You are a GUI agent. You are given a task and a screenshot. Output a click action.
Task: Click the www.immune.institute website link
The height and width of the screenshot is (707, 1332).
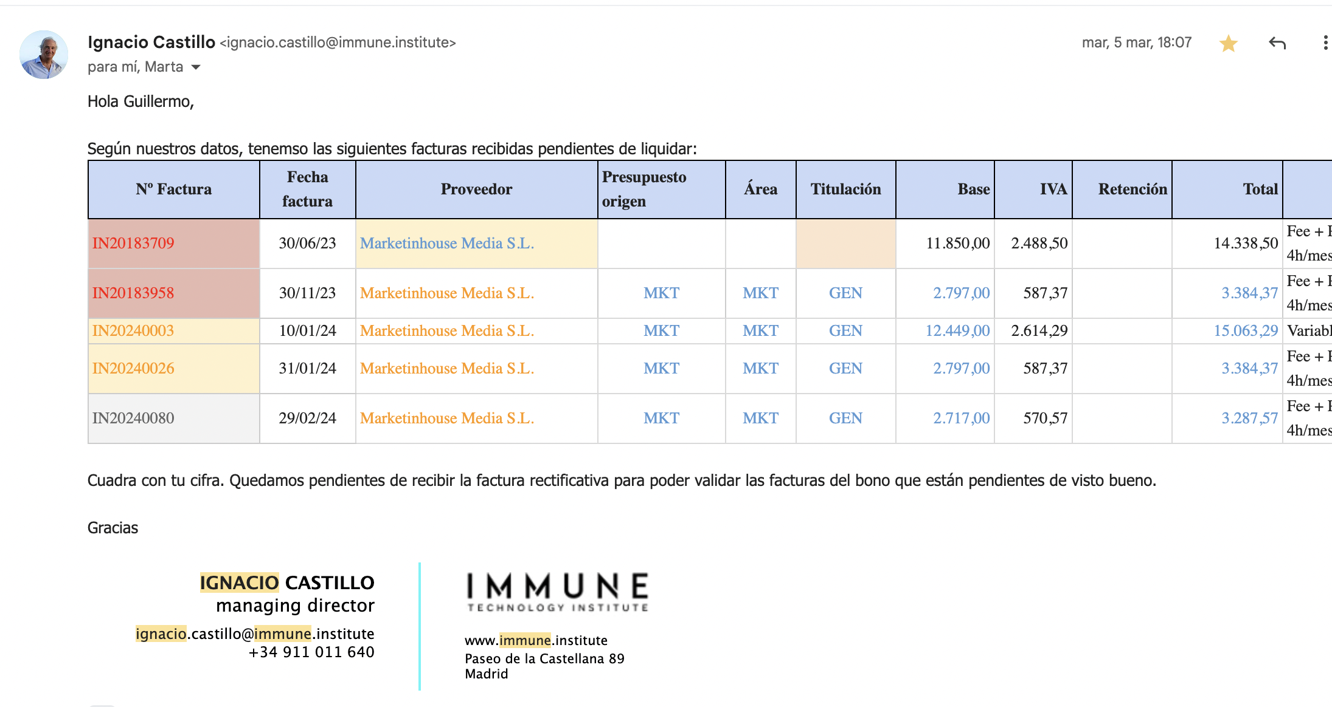[536, 640]
